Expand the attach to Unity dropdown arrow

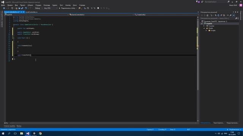tap(76, 8)
